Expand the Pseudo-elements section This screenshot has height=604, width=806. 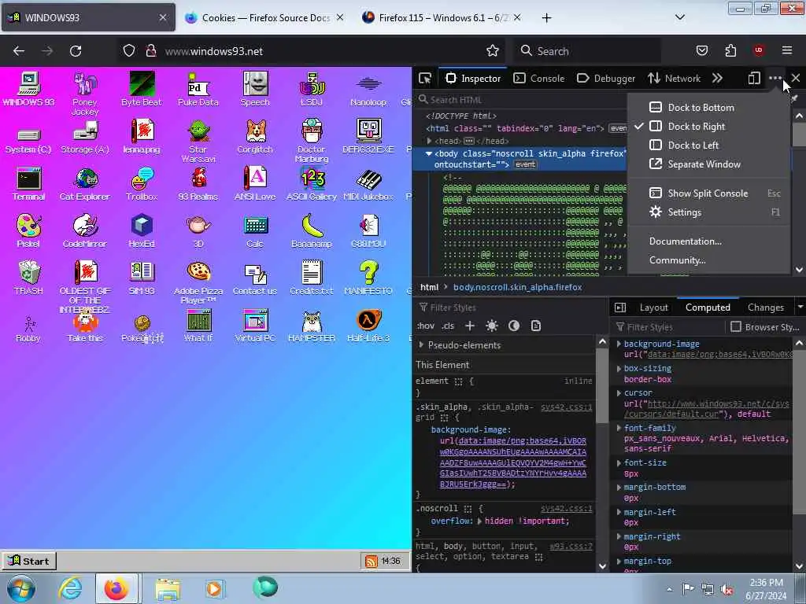pyautogui.click(x=422, y=345)
